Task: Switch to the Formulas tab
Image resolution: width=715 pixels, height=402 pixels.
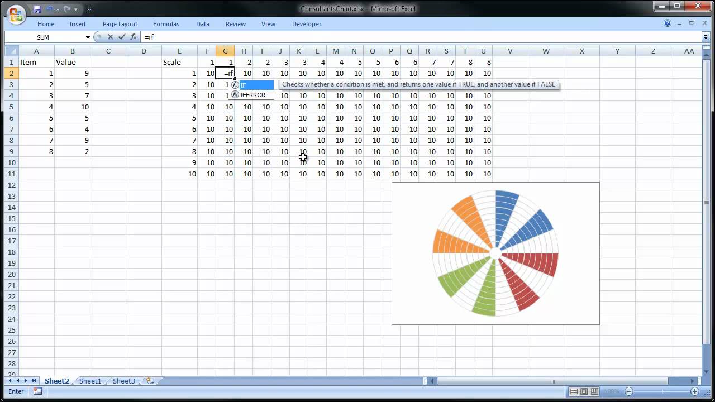Action: click(166, 24)
